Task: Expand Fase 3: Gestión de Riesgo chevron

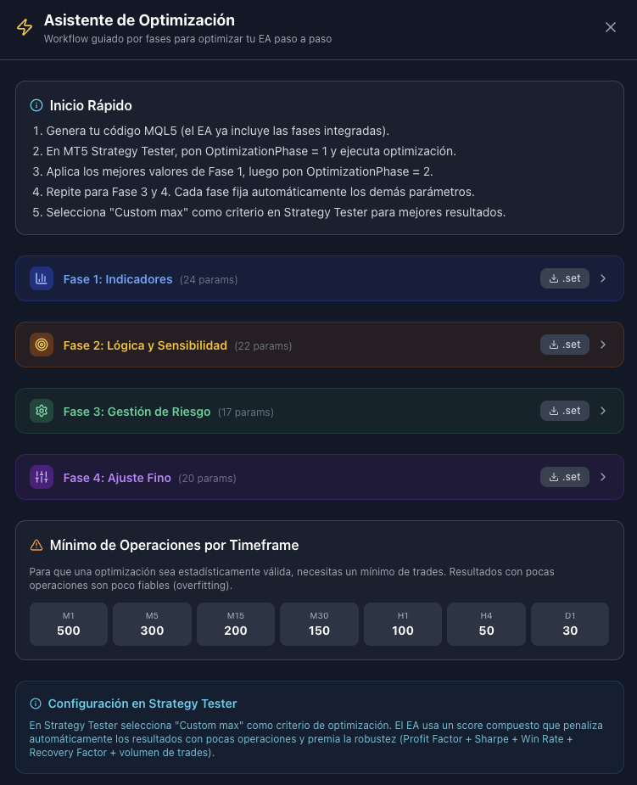Action: (x=603, y=411)
